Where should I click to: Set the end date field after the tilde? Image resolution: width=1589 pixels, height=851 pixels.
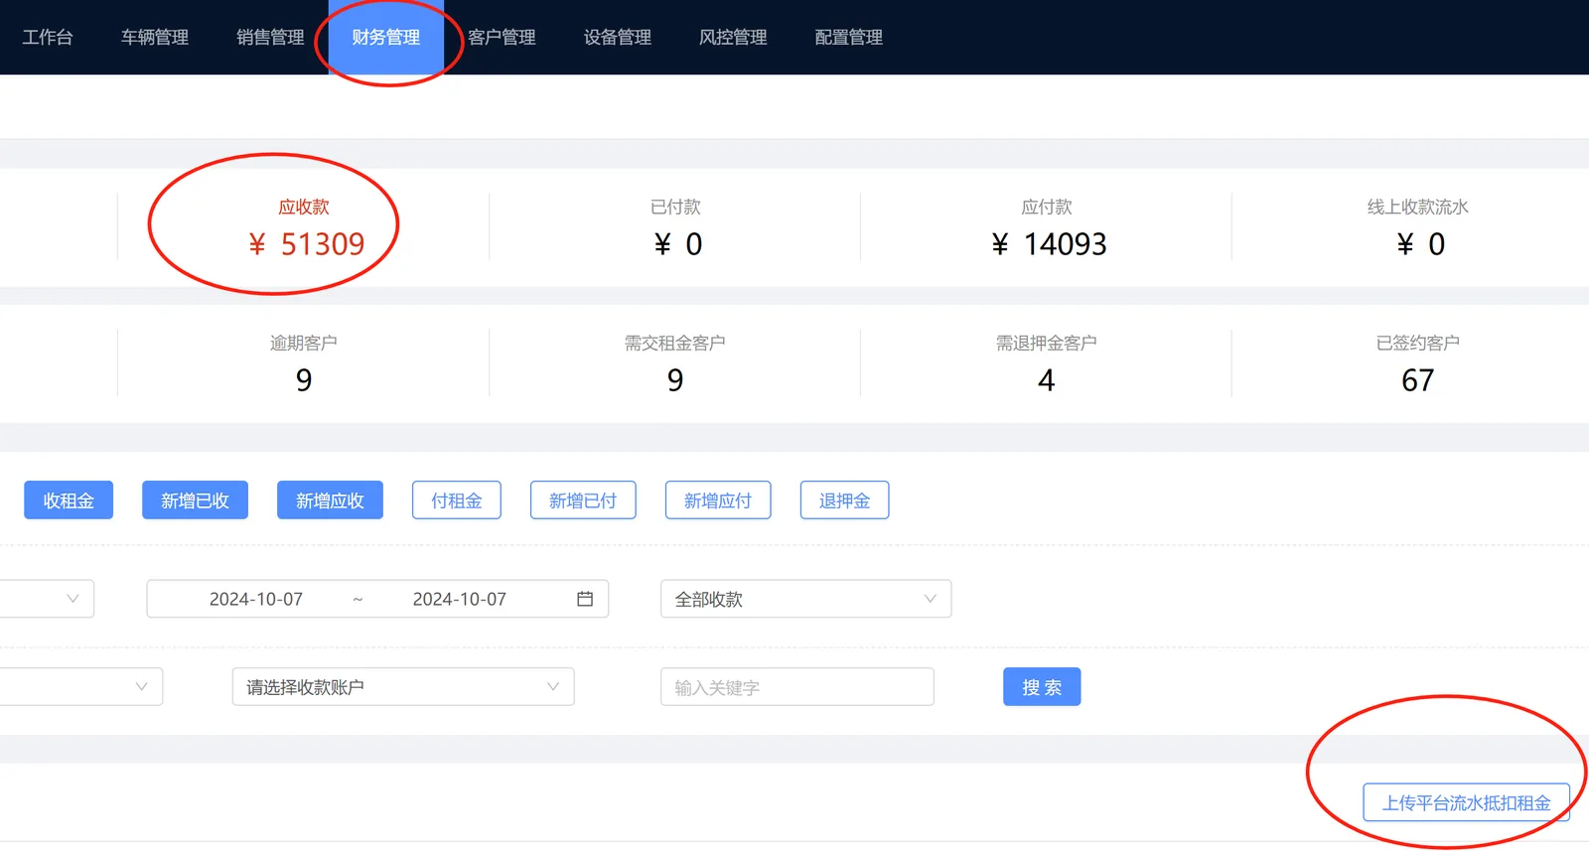[x=460, y=600]
